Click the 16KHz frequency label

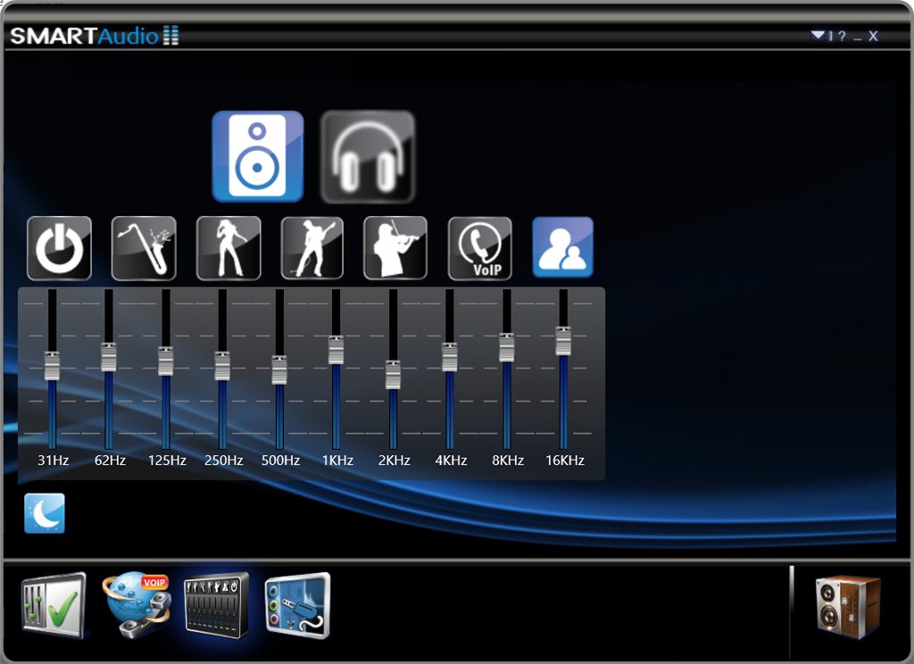(565, 460)
